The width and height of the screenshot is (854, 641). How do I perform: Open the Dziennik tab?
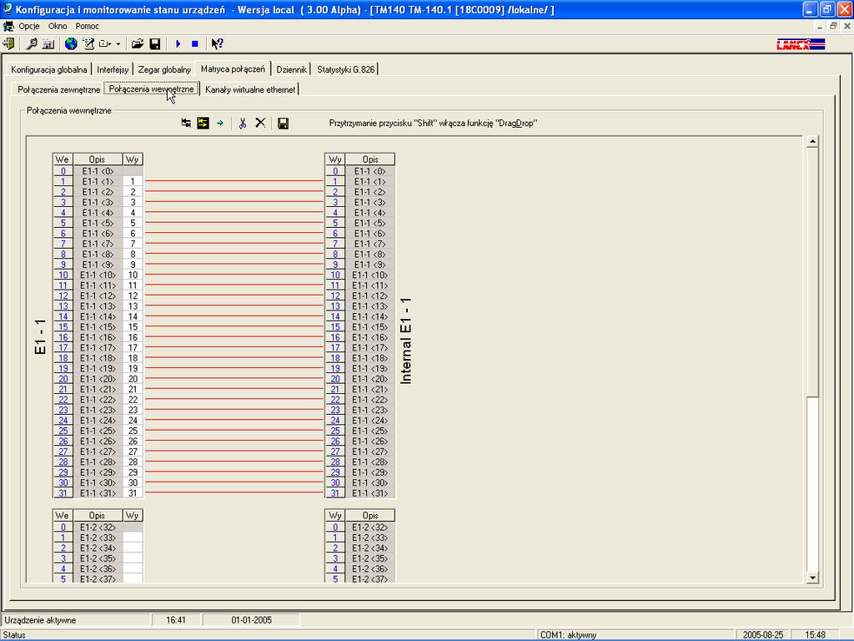pyautogui.click(x=291, y=69)
